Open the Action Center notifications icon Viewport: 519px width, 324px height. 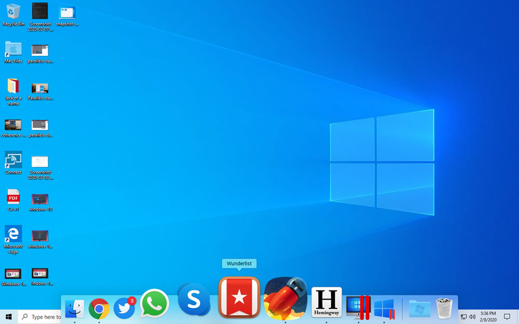[507, 317]
